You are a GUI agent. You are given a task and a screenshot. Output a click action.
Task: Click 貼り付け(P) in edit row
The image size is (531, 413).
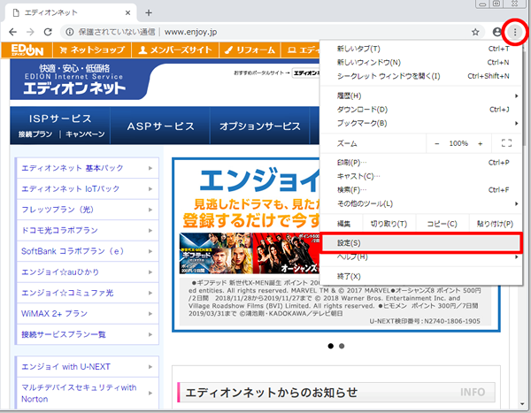[495, 224]
